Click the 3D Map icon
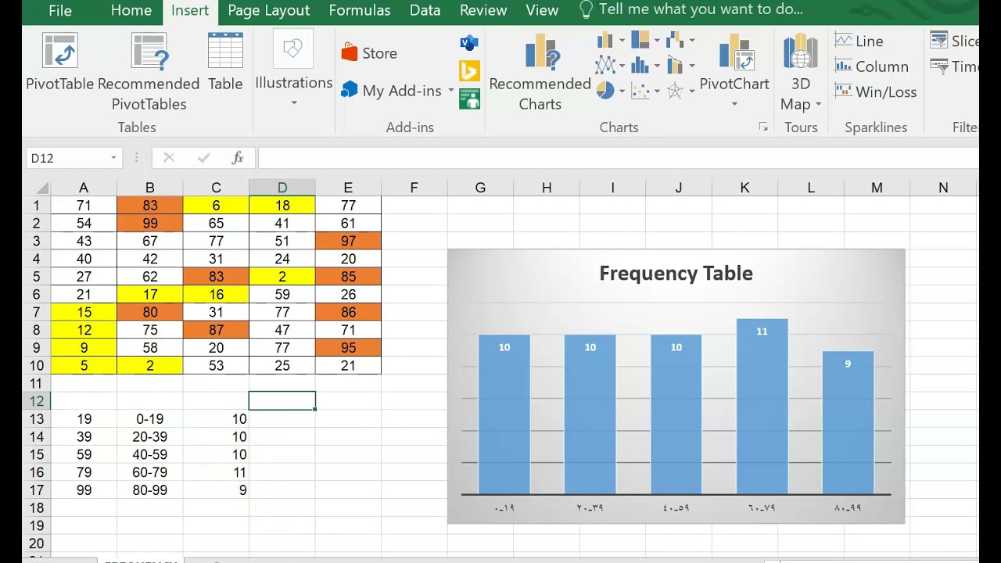The image size is (1001, 563). pos(801,52)
